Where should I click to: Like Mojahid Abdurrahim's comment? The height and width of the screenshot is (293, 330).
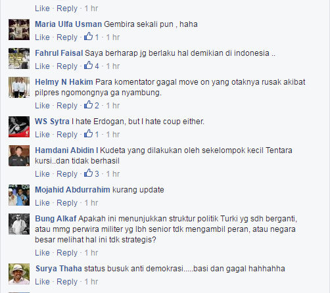pos(42,203)
